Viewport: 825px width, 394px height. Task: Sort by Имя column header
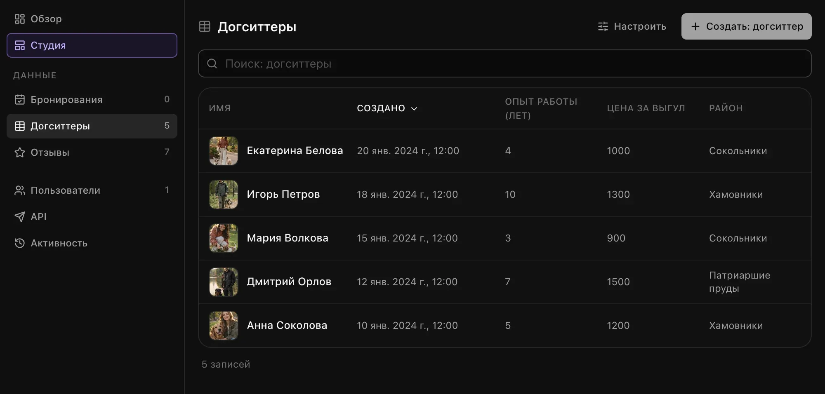pyautogui.click(x=220, y=108)
